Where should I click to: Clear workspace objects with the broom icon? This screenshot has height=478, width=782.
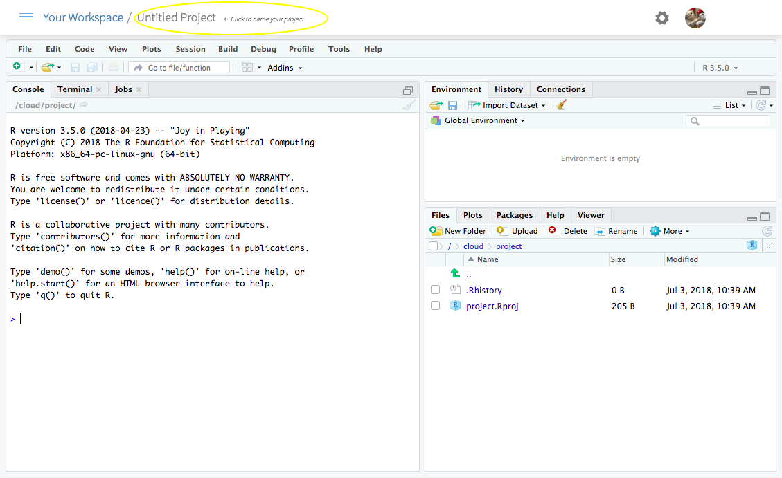561,104
